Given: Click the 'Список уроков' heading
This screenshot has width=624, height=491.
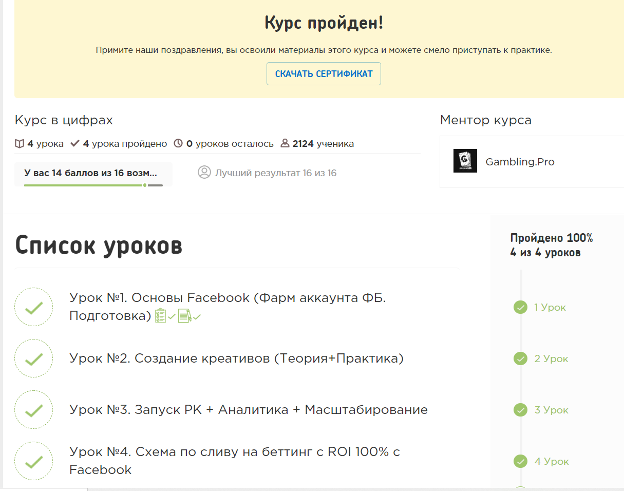Looking at the screenshot, I should coord(99,245).
